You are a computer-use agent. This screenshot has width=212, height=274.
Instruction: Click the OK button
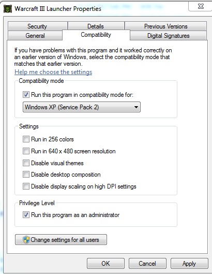click(105, 263)
